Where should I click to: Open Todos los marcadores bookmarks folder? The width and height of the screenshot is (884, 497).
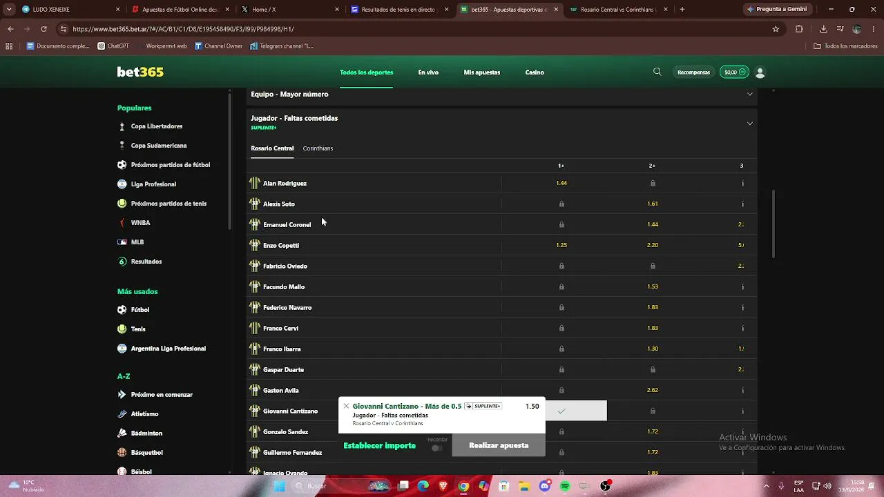845,46
